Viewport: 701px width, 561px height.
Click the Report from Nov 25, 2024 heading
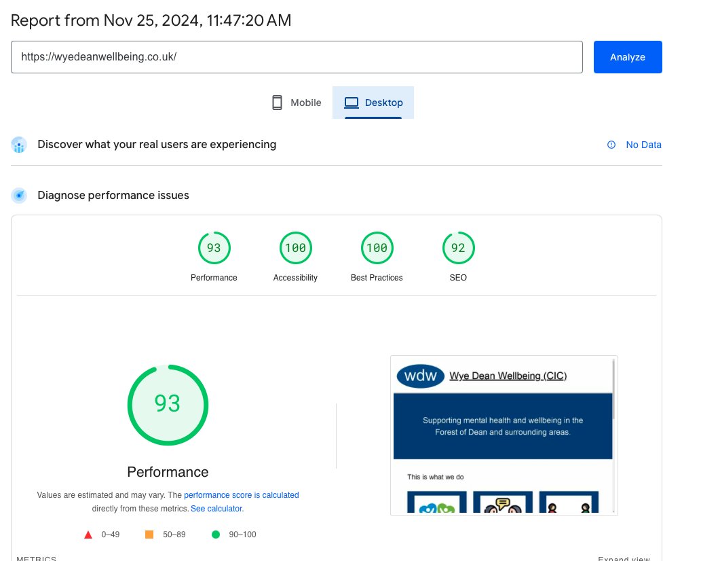point(151,20)
